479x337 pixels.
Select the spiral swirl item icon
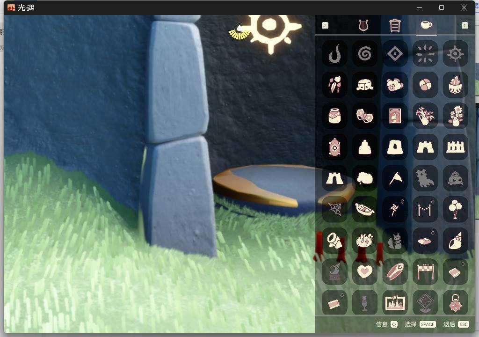tap(364, 54)
